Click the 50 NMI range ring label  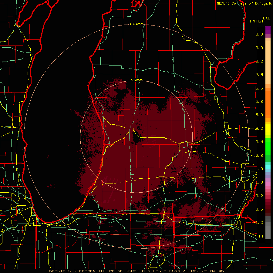click(136, 80)
